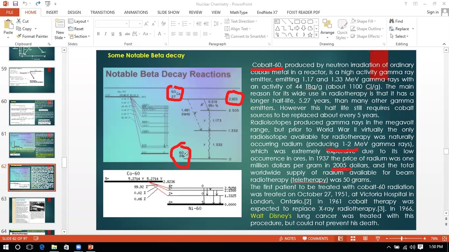Select slide 60 thumbnail
The image size is (449, 252).
[32, 113]
